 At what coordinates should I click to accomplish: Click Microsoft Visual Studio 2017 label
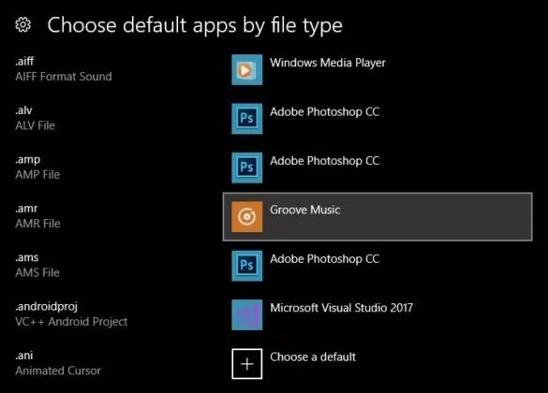click(342, 308)
